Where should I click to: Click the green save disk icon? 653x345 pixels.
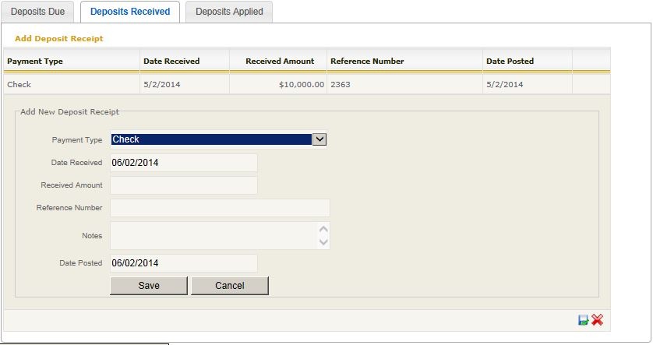pyautogui.click(x=583, y=320)
